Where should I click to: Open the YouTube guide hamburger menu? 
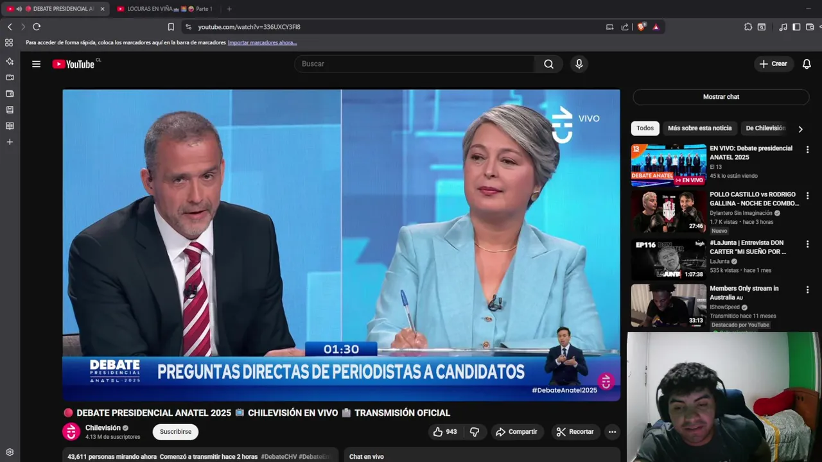pos(36,64)
